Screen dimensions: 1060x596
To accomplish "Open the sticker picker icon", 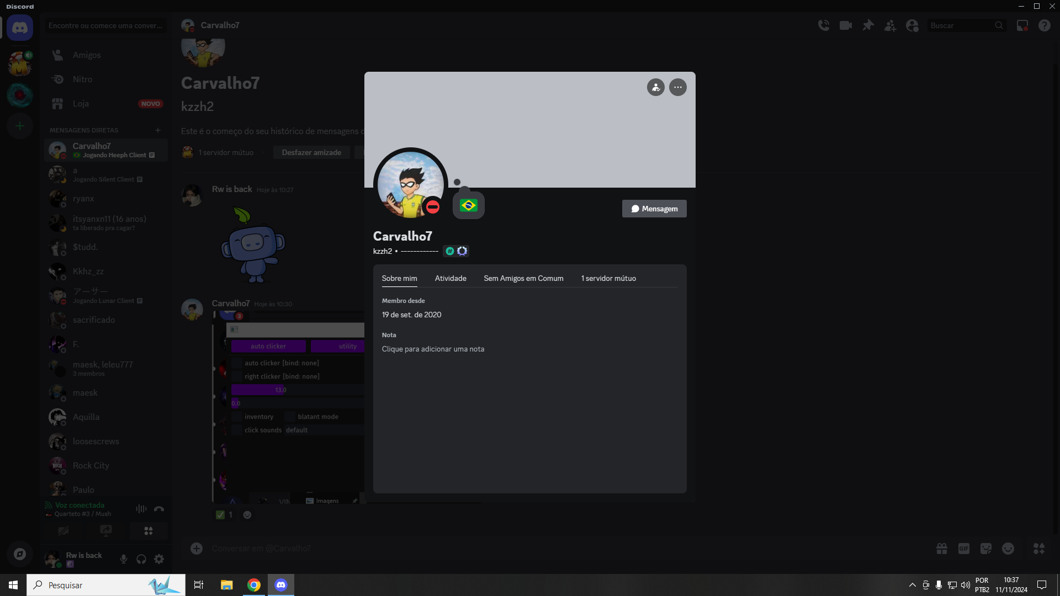I will [x=986, y=549].
